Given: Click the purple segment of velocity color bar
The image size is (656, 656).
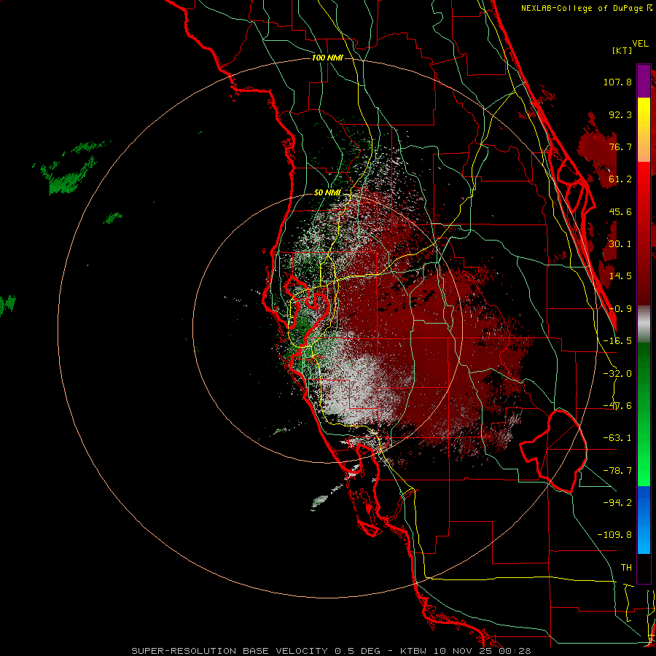Looking at the screenshot, I should pos(644,81).
